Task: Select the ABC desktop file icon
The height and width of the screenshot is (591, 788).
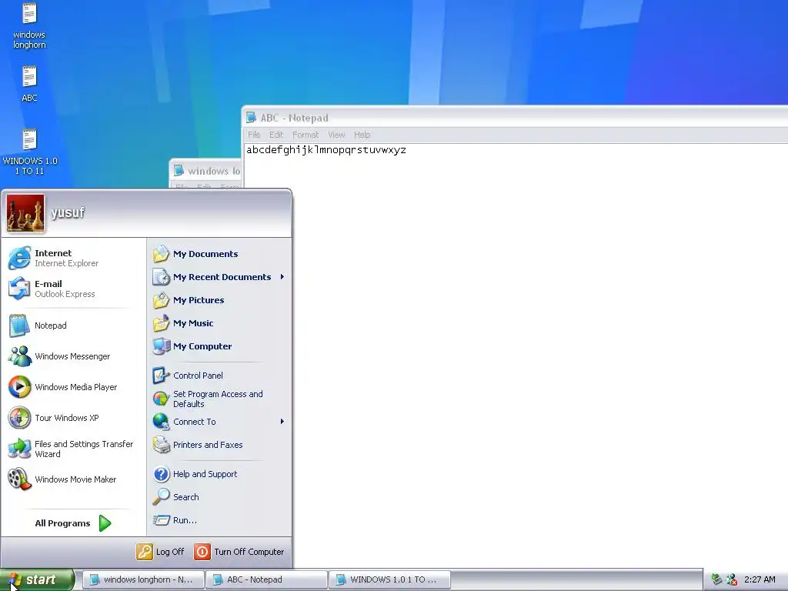Action: [x=29, y=78]
